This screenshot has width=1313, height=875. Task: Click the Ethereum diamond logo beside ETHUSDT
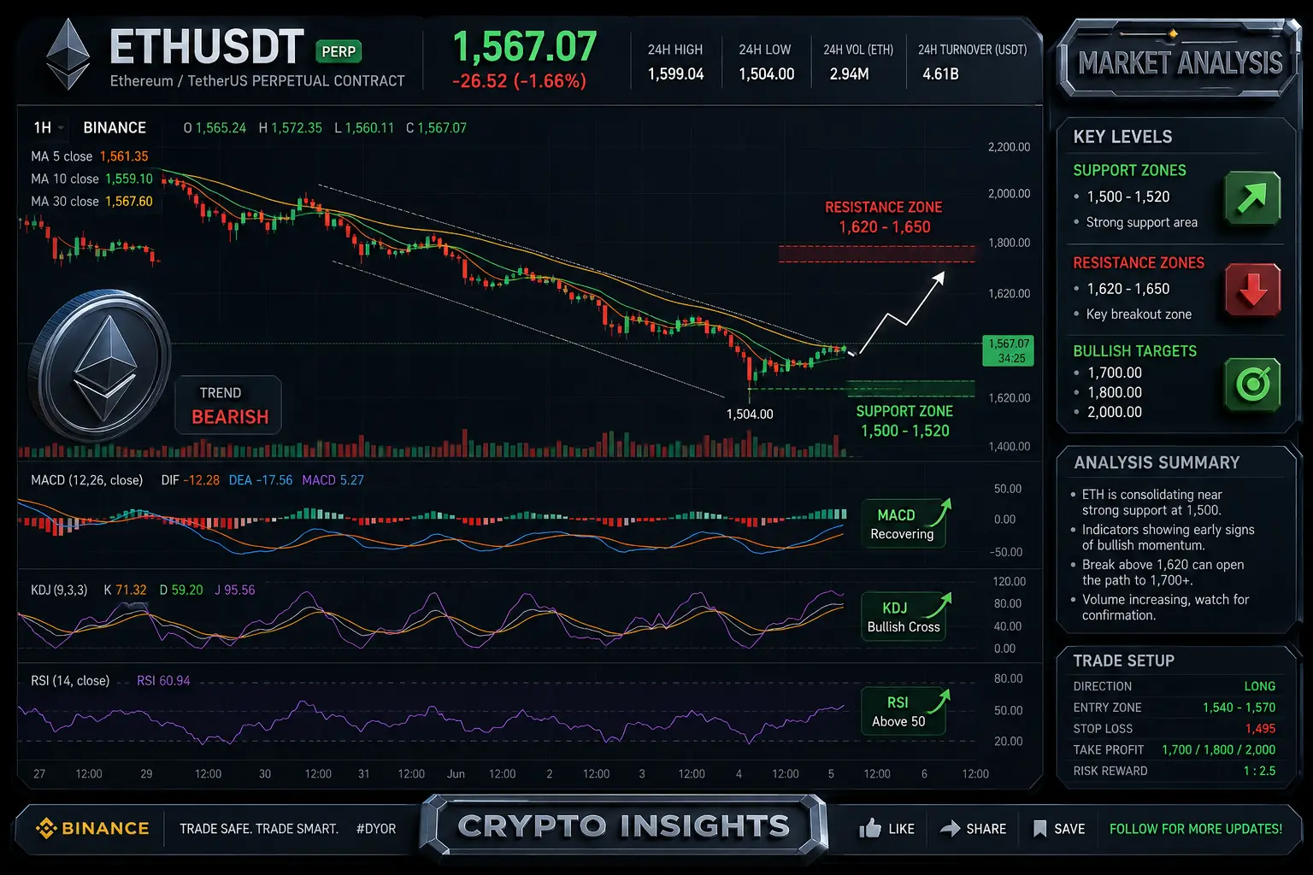(x=68, y=54)
